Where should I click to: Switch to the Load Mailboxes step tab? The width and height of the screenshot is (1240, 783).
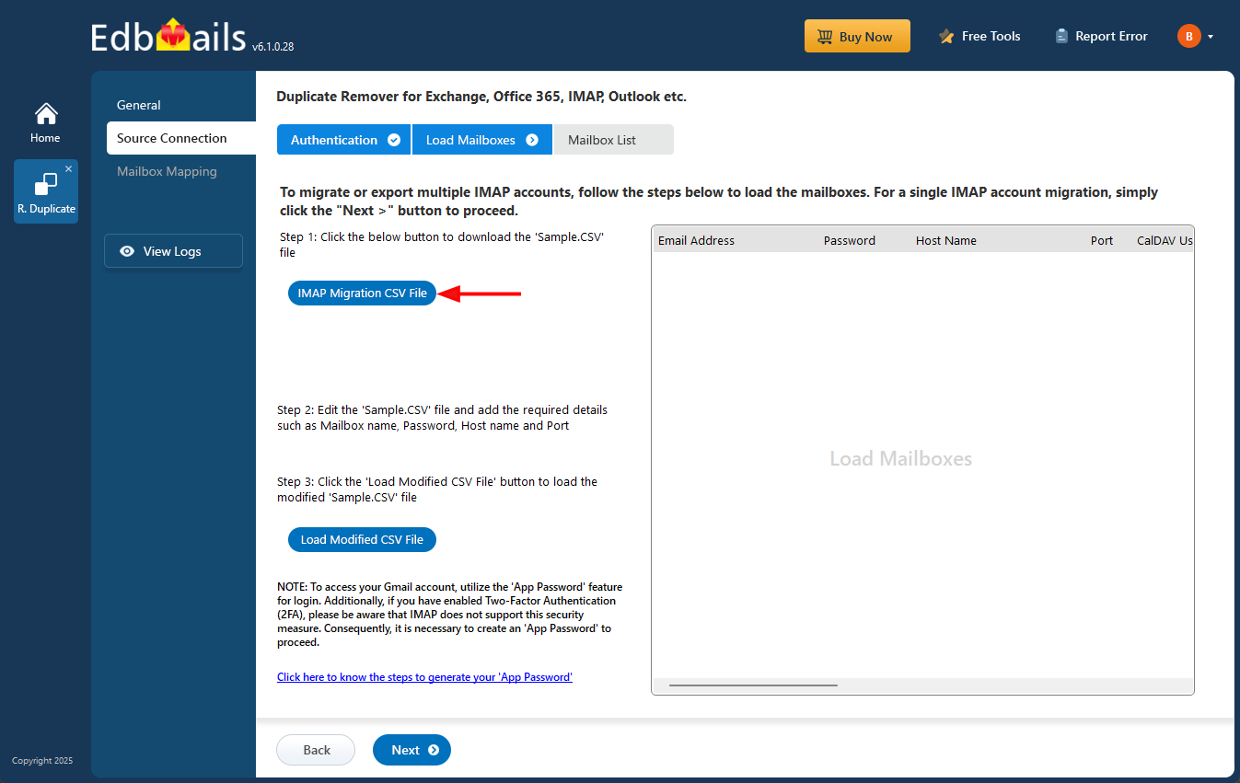[x=481, y=140]
